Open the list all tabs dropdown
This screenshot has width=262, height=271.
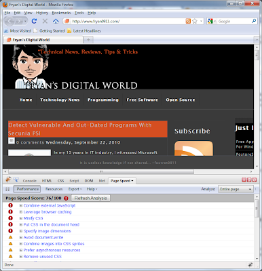tap(257, 40)
